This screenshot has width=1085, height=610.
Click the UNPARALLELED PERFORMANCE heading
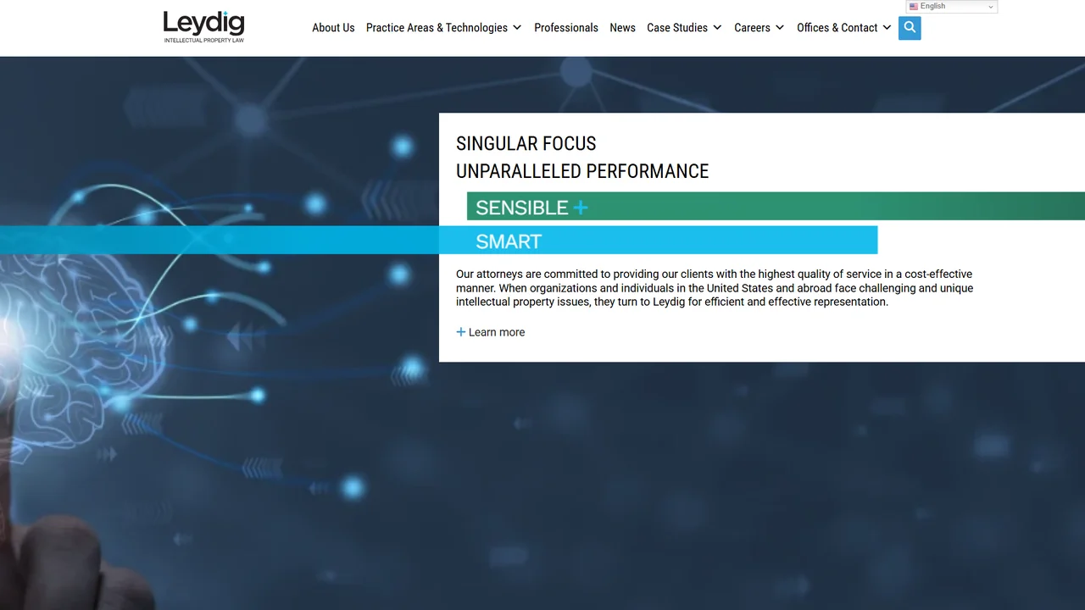[x=582, y=171]
